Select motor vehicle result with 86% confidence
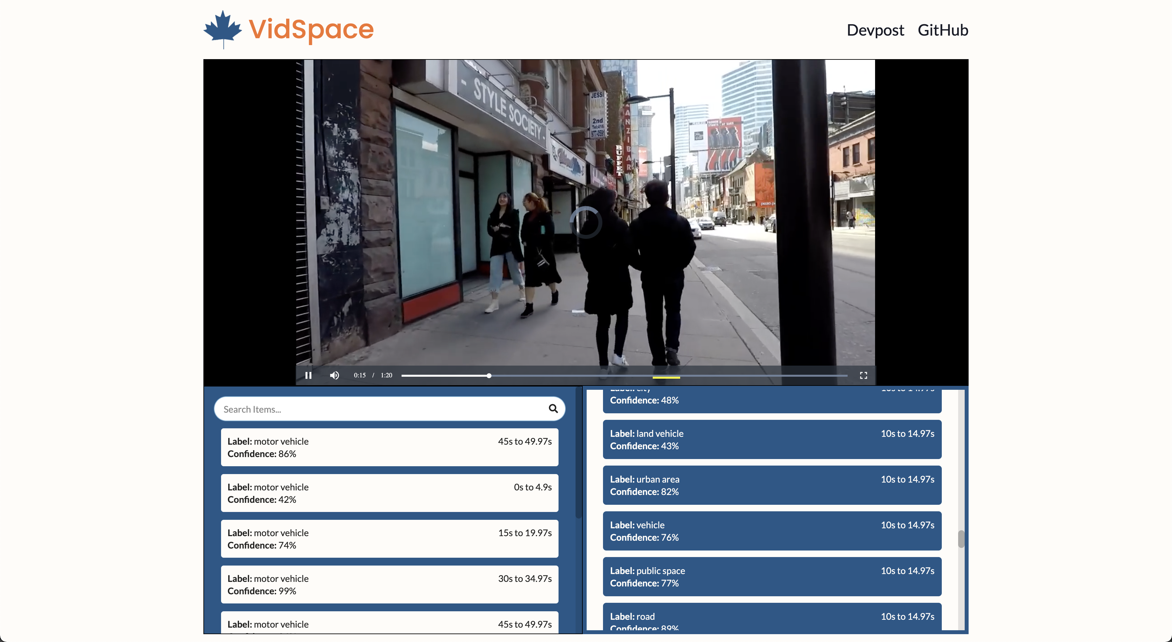Image resolution: width=1172 pixels, height=642 pixels. [x=389, y=447]
